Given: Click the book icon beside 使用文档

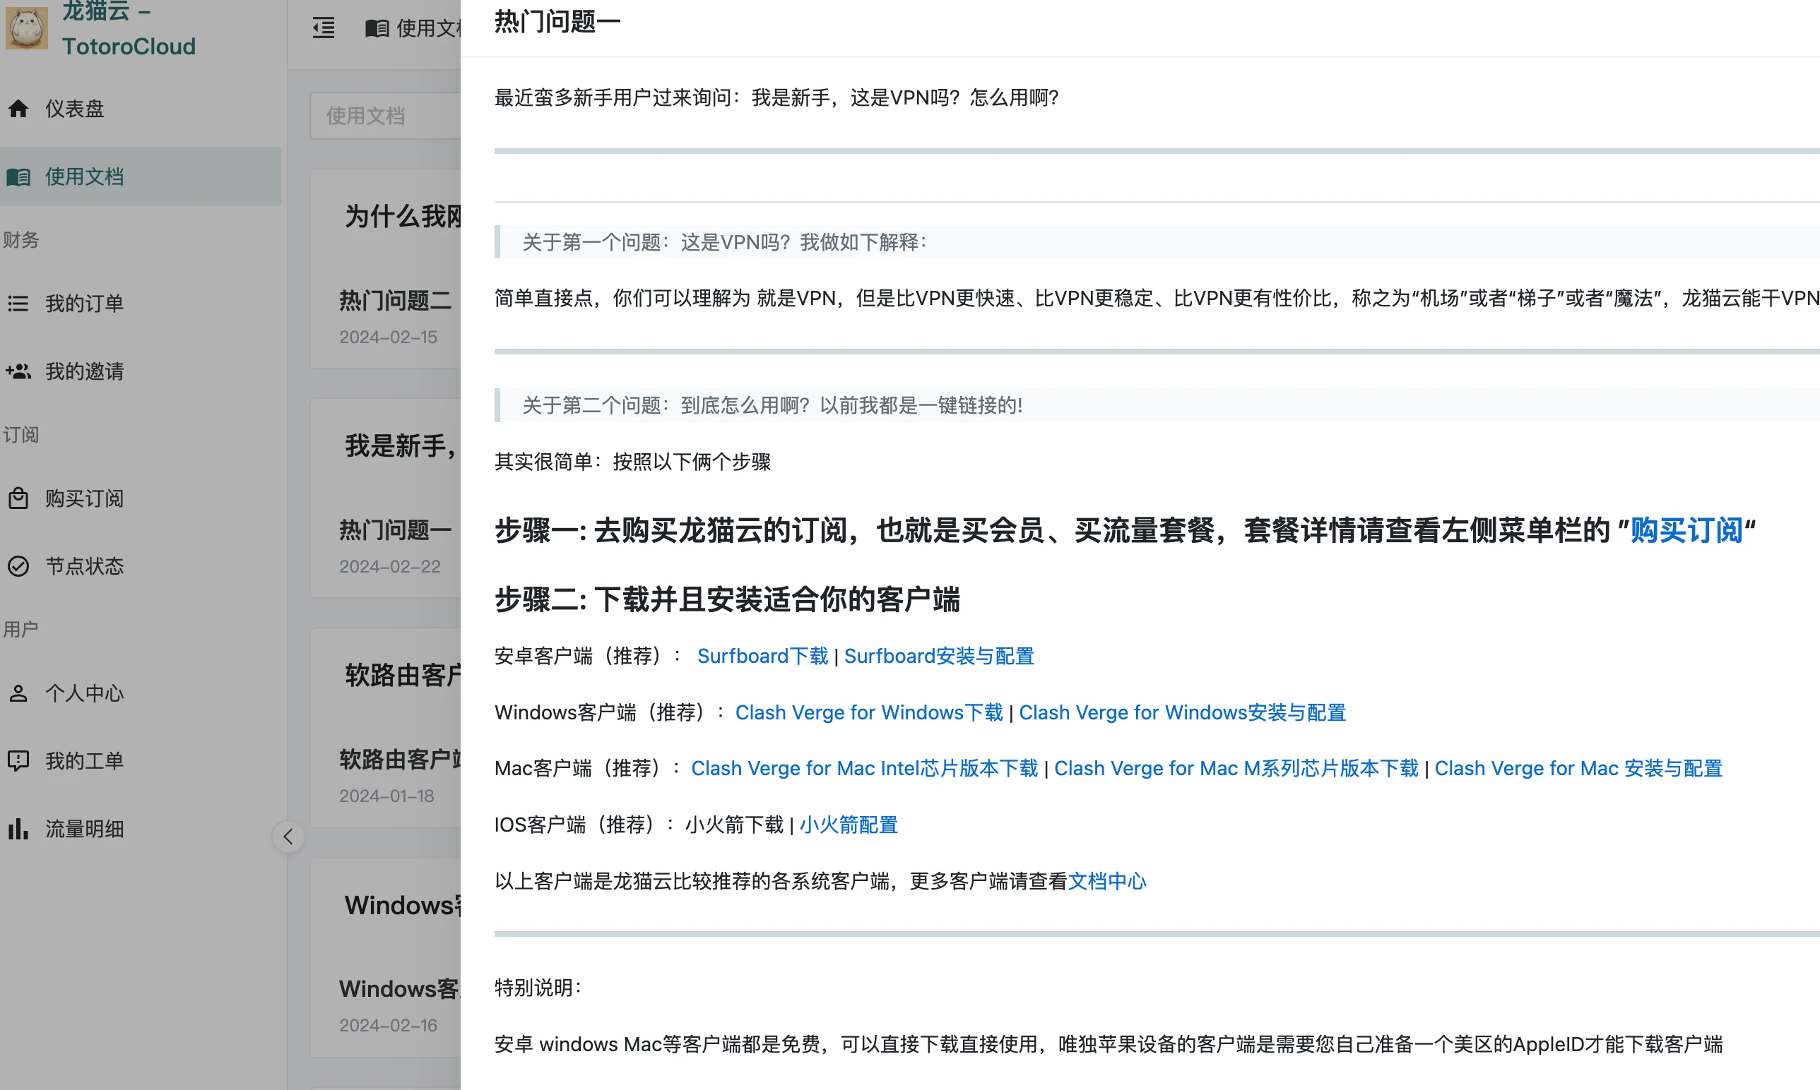Looking at the screenshot, I should pos(18,177).
